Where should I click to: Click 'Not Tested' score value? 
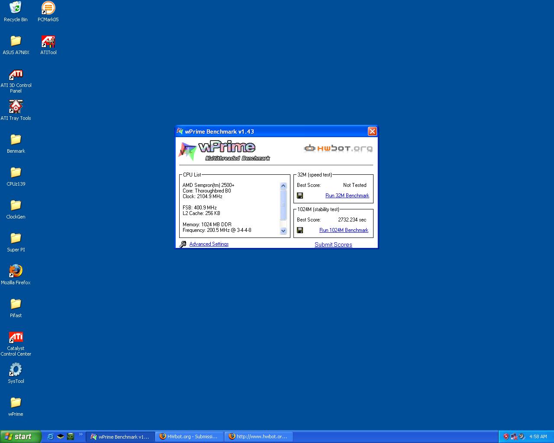[354, 185]
